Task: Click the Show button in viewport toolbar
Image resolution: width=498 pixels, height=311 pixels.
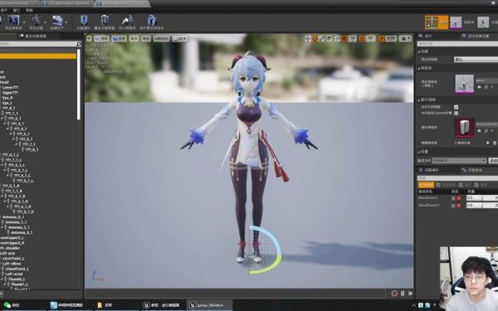Action: [x=134, y=38]
